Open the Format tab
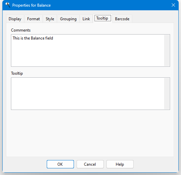The height and width of the screenshot is (175, 181). (33, 19)
